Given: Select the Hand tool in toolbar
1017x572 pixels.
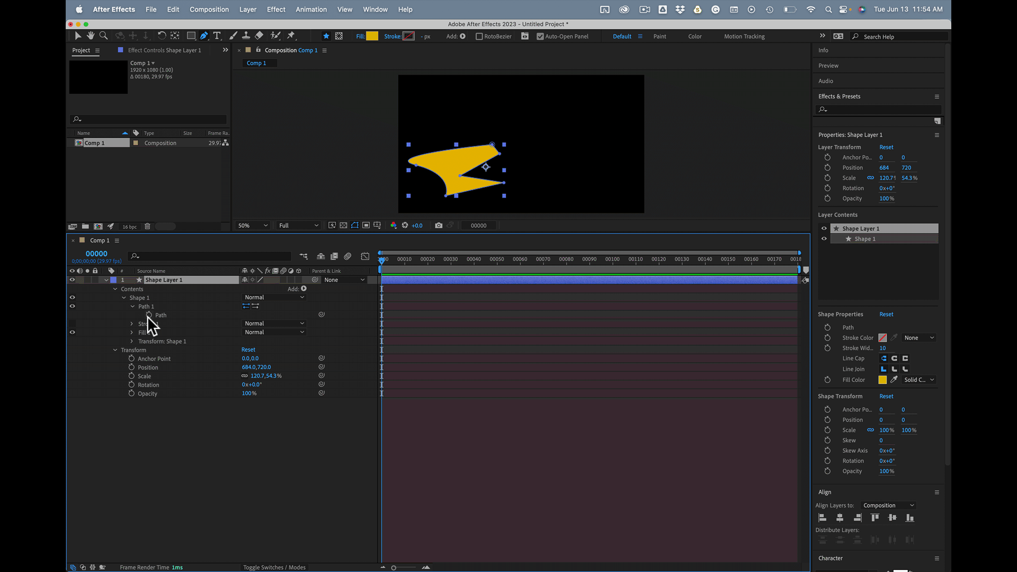Looking at the screenshot, I should (x=91, y=35).
